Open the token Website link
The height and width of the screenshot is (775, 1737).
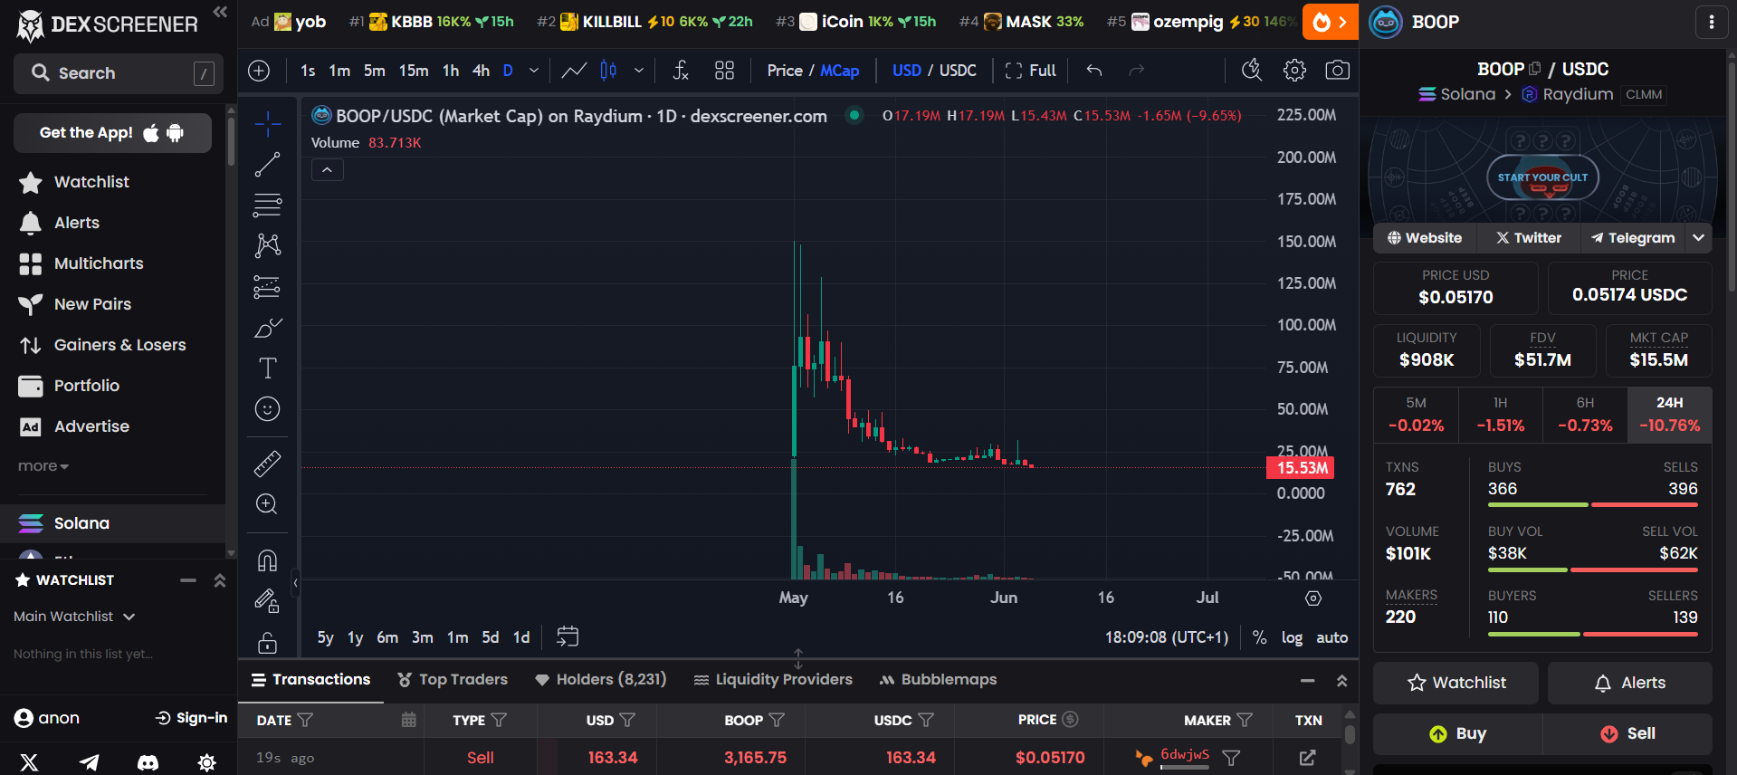(1425, 238)
